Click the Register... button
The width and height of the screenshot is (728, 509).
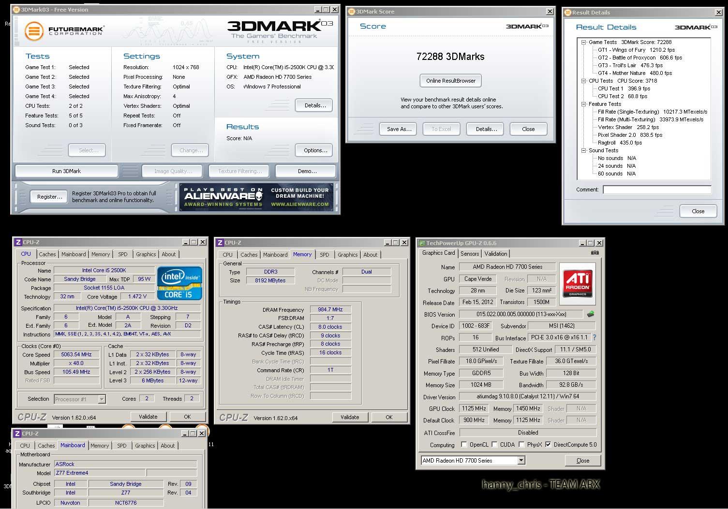pyautogui.click(x=50, y=197)
